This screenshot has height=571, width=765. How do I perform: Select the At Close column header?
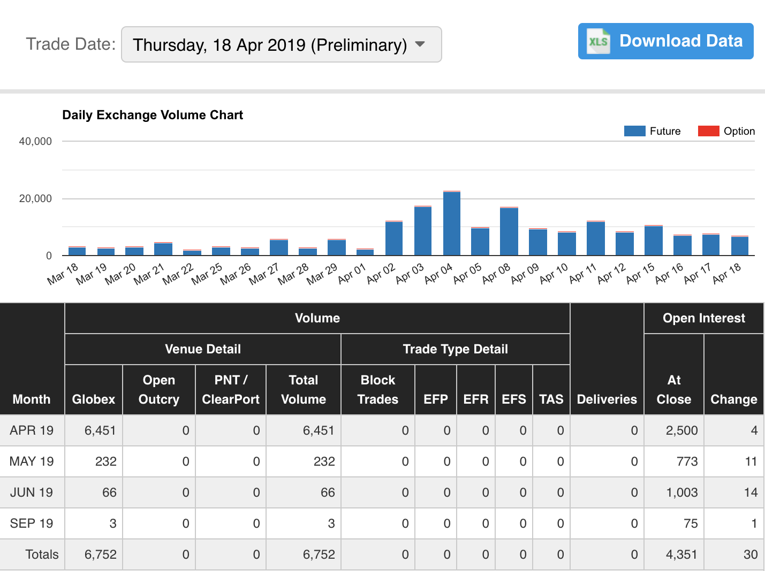pos(674,390)
